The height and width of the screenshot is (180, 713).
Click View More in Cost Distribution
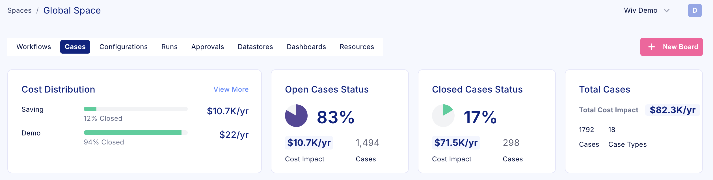(x=231, y=89)
